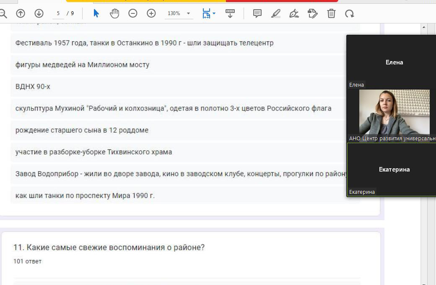The image size is (436, 285).
Task: Expand the page fit options arrow
Action: point(214,13)
